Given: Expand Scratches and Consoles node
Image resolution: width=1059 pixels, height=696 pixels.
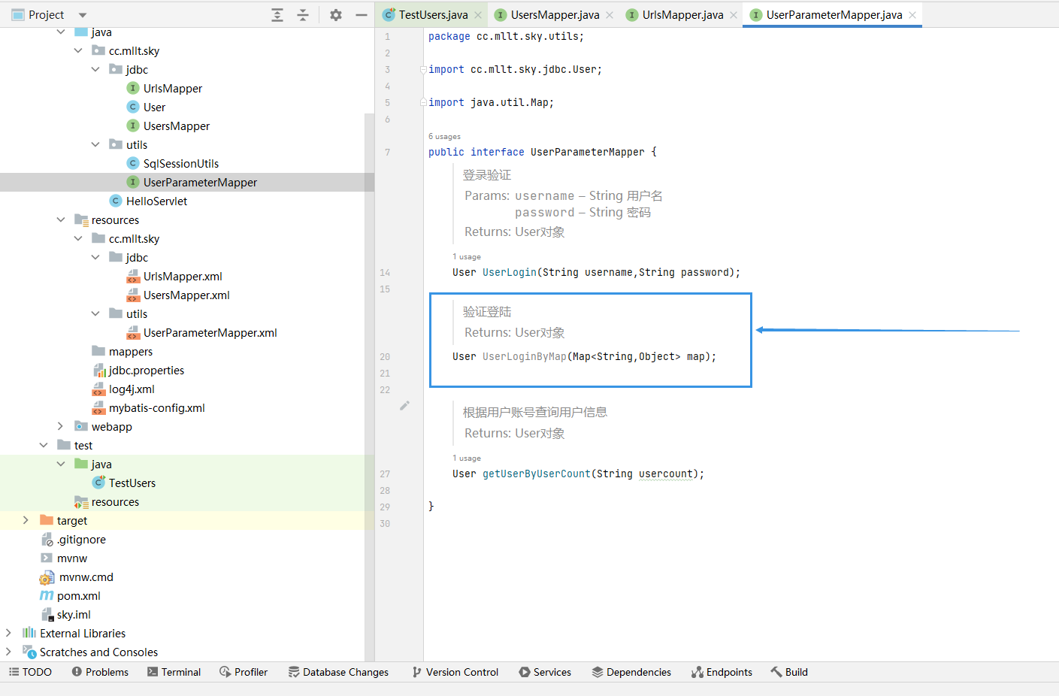Looking at the screenshot, I should coord(9,652).
